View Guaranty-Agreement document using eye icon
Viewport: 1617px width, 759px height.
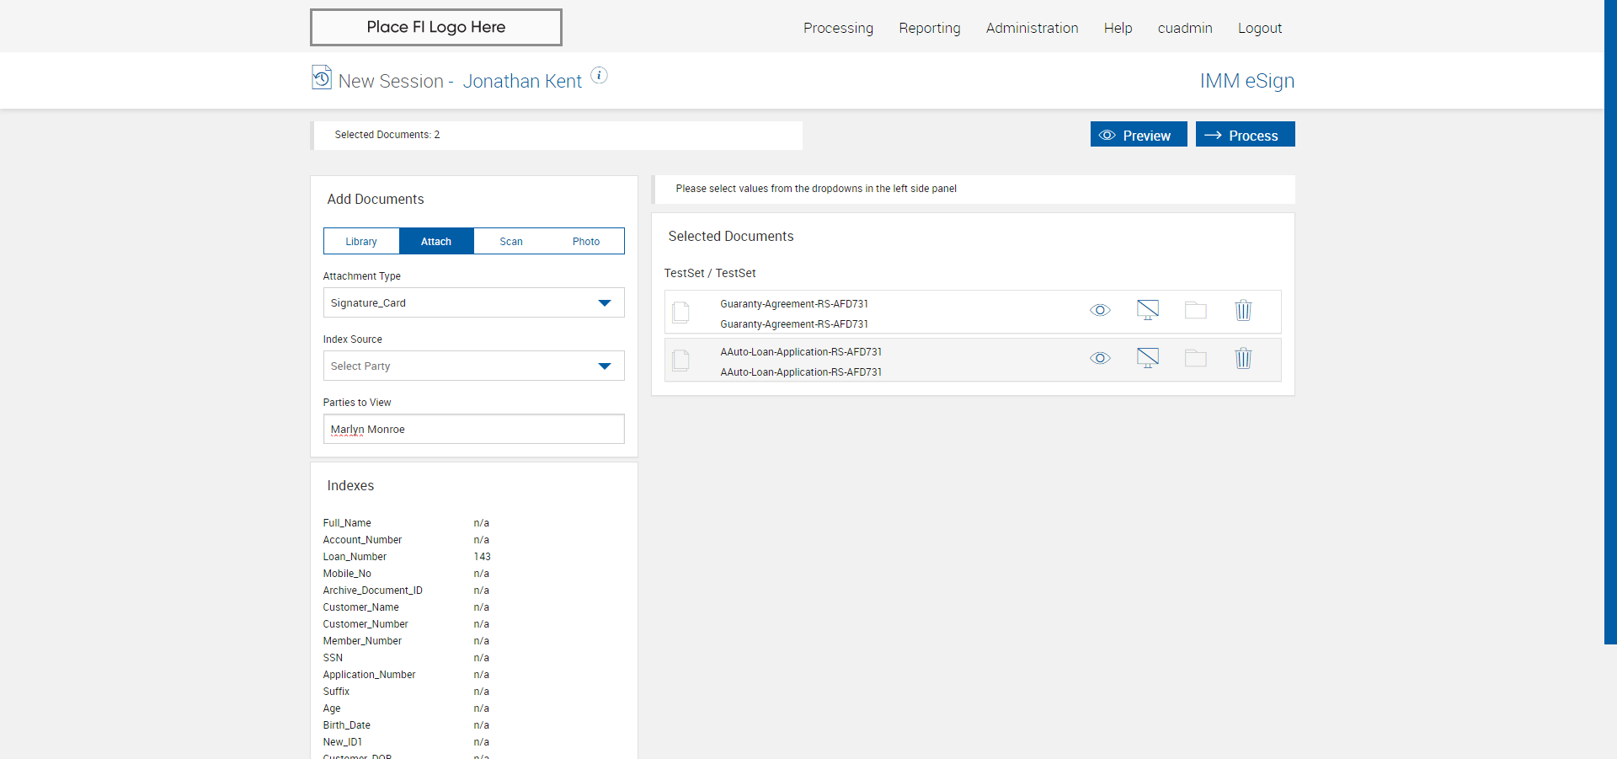1100,311
